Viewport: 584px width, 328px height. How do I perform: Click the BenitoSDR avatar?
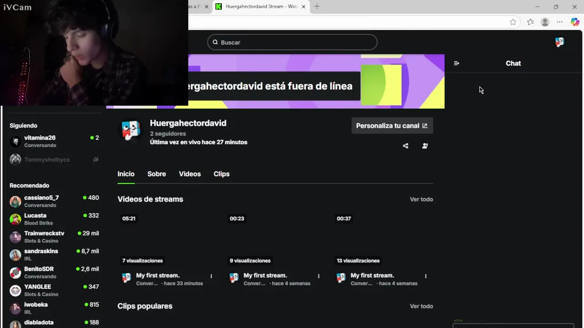tap(16, 272)
